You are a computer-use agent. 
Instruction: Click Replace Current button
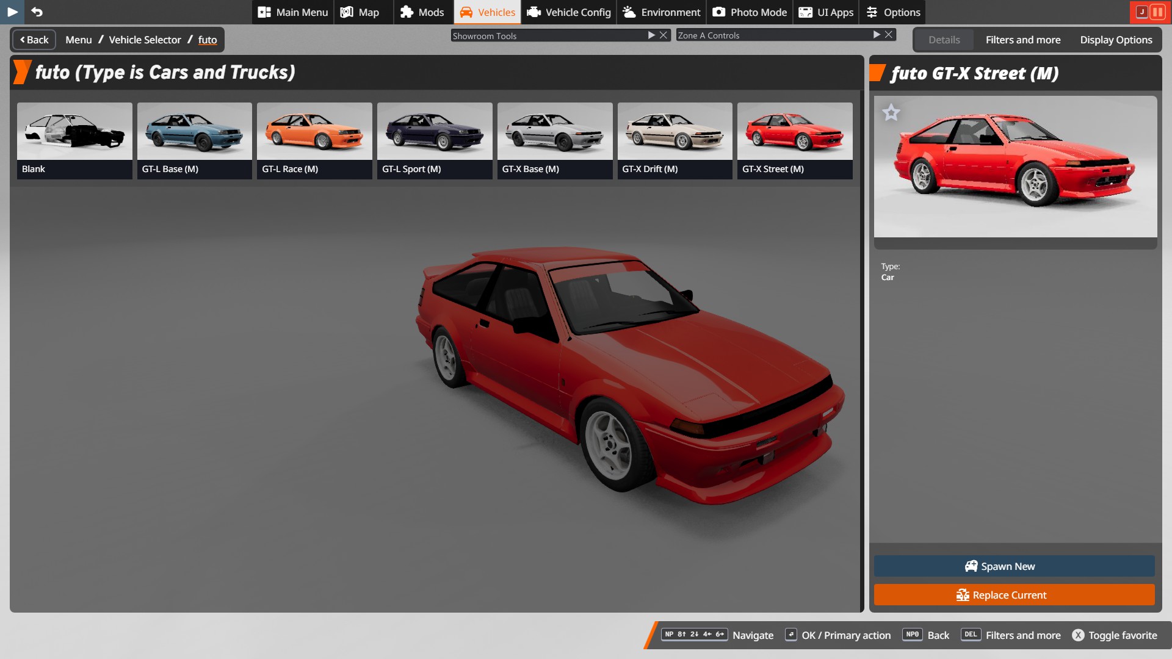(x=1014, y=595)
